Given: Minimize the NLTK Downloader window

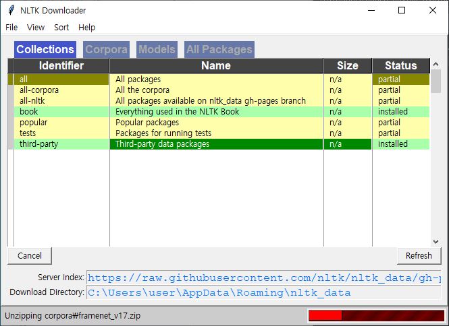Looking at the screenshot, I should (x=371, y=10).
